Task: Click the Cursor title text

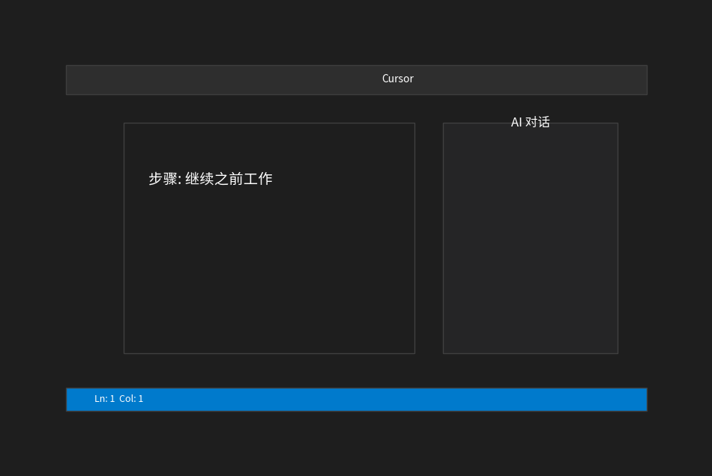Action: 398,79
